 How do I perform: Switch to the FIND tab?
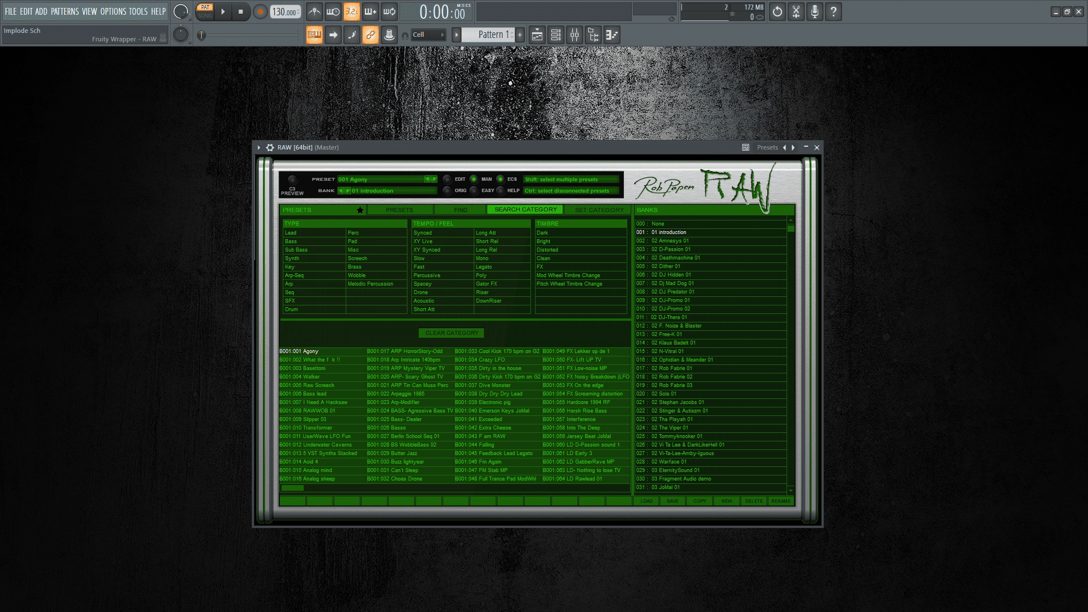[x=461, y=210]
